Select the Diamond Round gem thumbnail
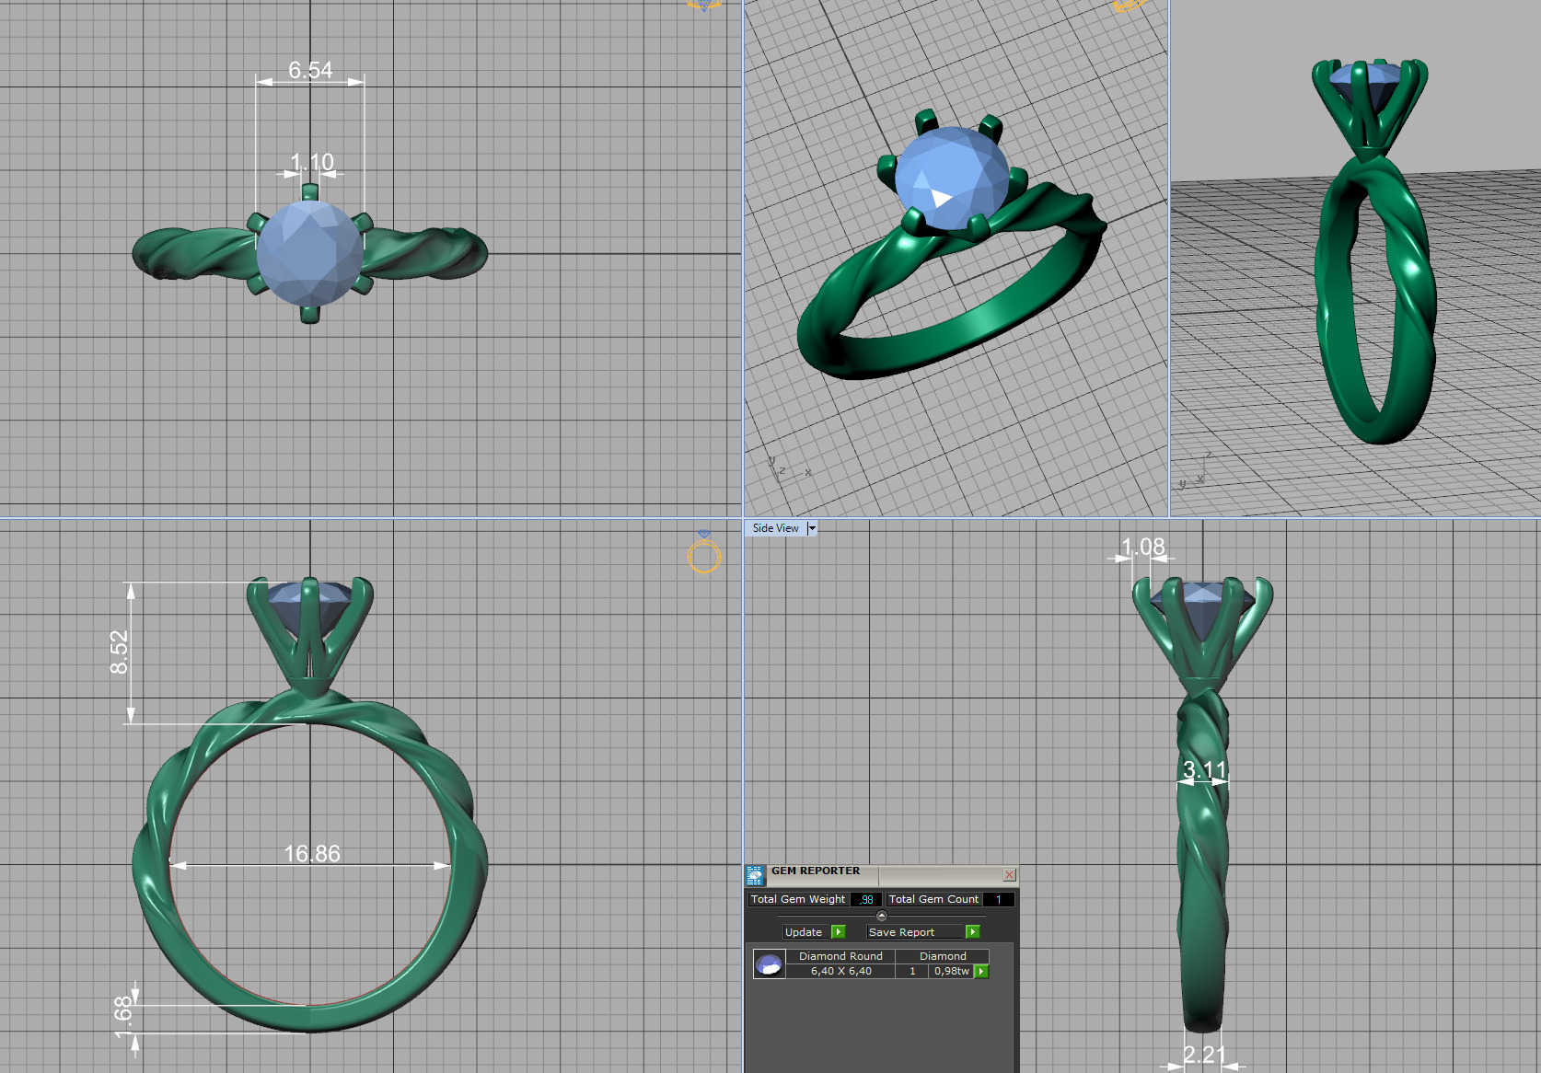Screen dimensions: 1541x1073 pos(769,963)
